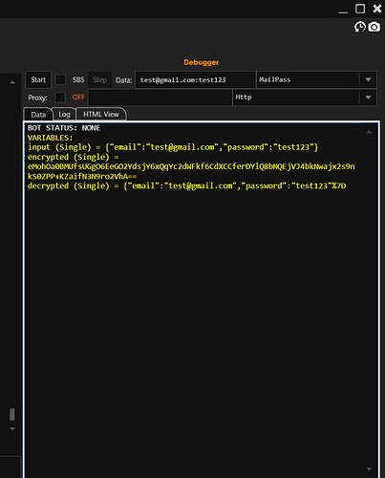Click the left panel scrollbar thumb

click(x=12, y=414)
